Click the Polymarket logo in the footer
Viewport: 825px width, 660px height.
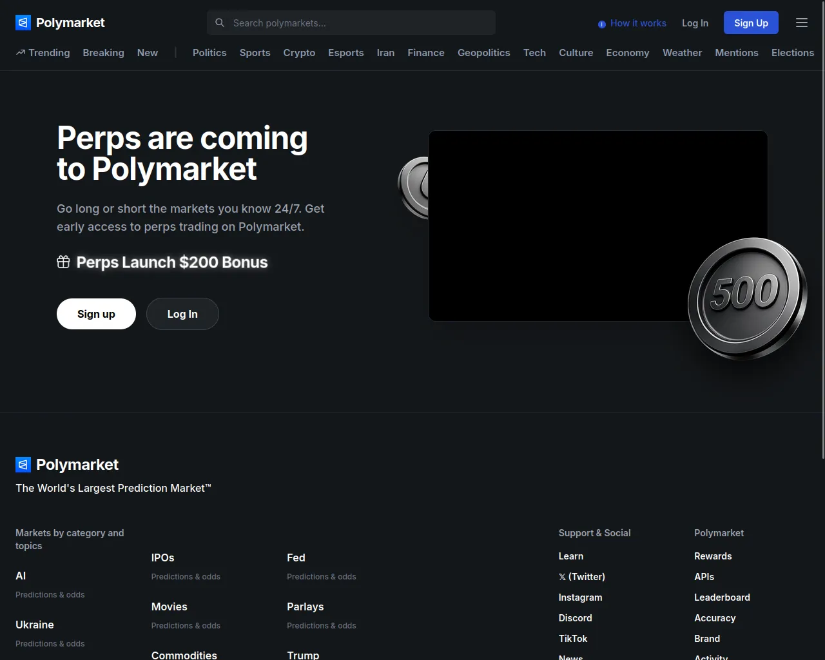tap(67, 465)
